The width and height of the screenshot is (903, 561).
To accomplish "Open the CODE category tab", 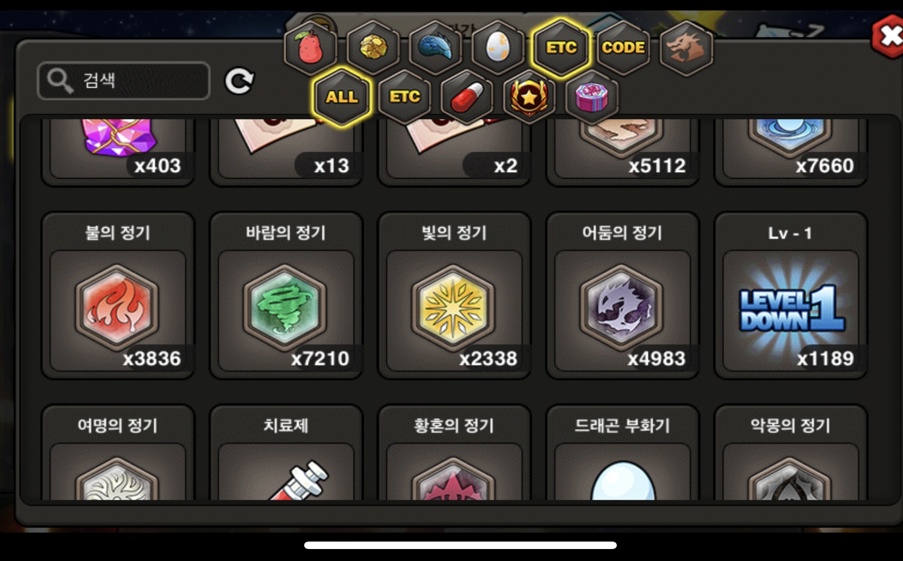I will [x=623, y=48].
